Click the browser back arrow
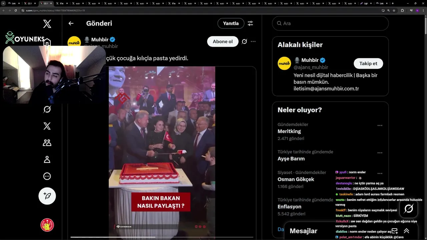 (4, 10)
